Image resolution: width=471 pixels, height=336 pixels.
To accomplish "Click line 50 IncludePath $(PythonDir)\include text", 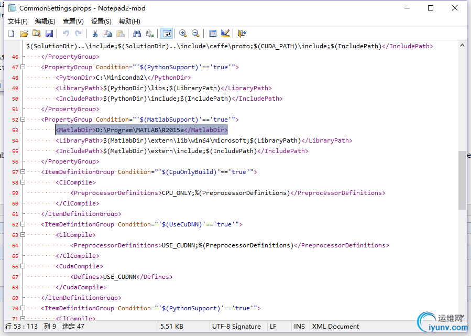I will 169,99.
